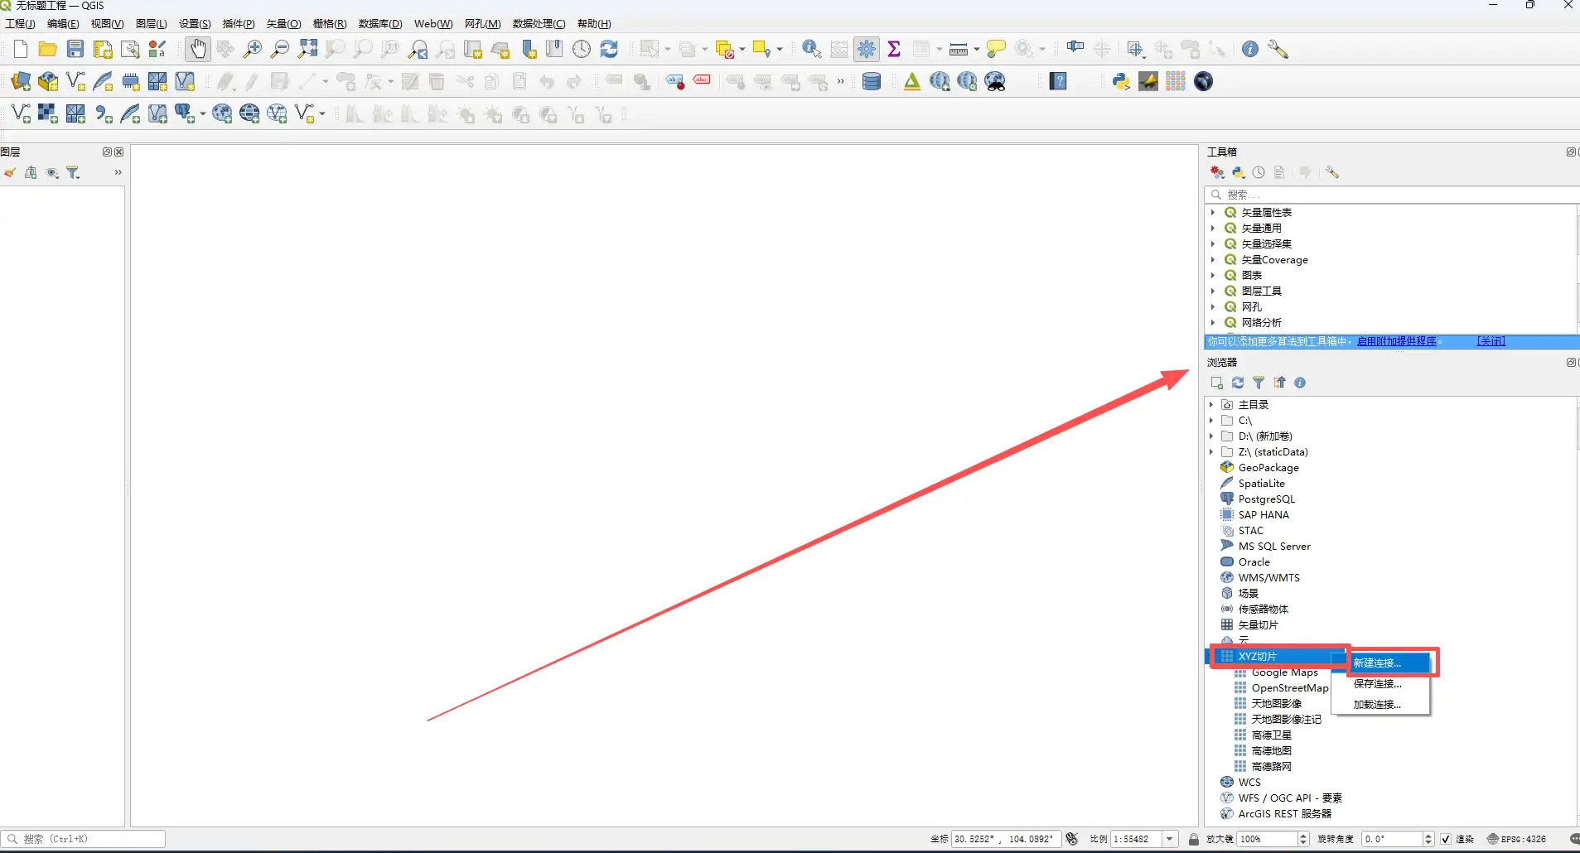Click the Sigma statistics summary icon
This screenshot has width=1580, height=853.
coord(894,49)
